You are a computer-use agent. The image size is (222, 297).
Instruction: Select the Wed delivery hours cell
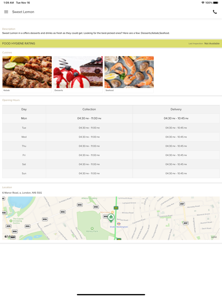pos(176,137)
